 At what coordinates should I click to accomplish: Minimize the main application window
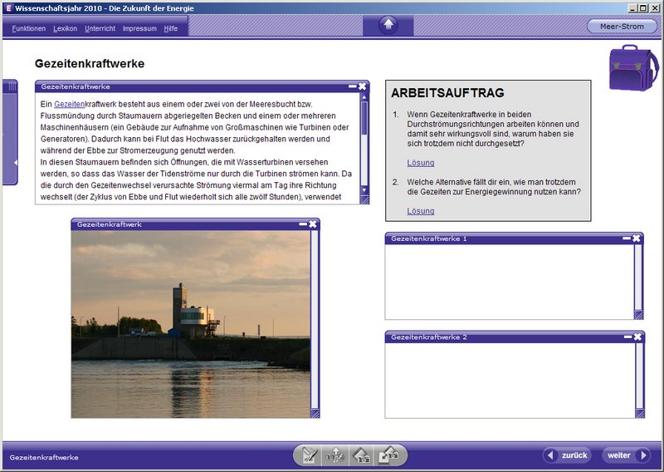tap(632, 8)
